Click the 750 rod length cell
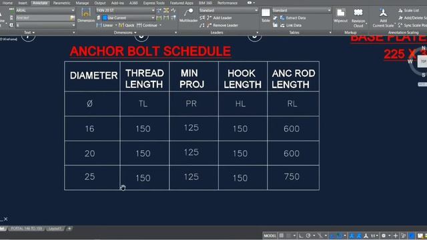Viewport: 427px width, 240px height. click(294, 177)
